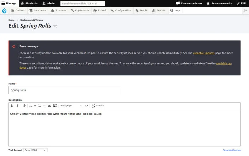
Task: Click the Name field containing Spring Rolls
Action: (64, 90)
